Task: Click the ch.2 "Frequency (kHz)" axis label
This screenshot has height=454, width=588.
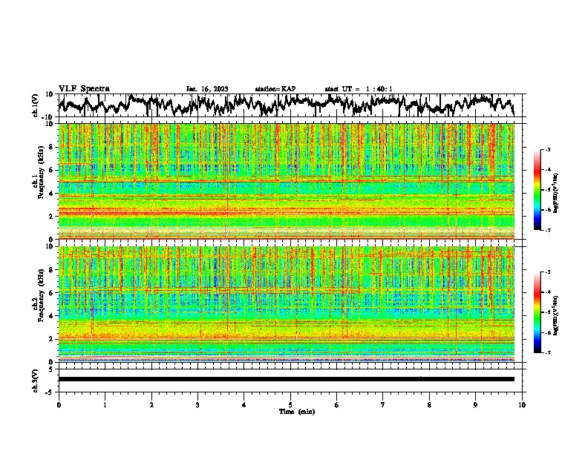Action: click(41, 295)
